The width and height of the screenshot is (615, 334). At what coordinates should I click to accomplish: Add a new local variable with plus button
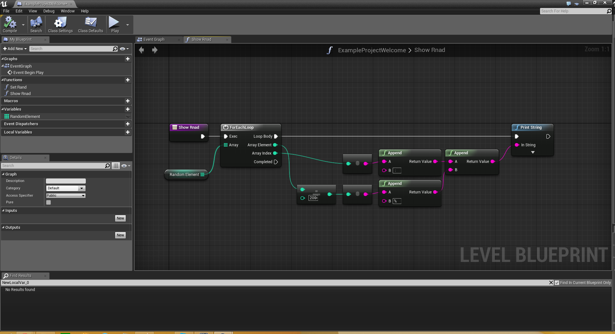[128, 132]
